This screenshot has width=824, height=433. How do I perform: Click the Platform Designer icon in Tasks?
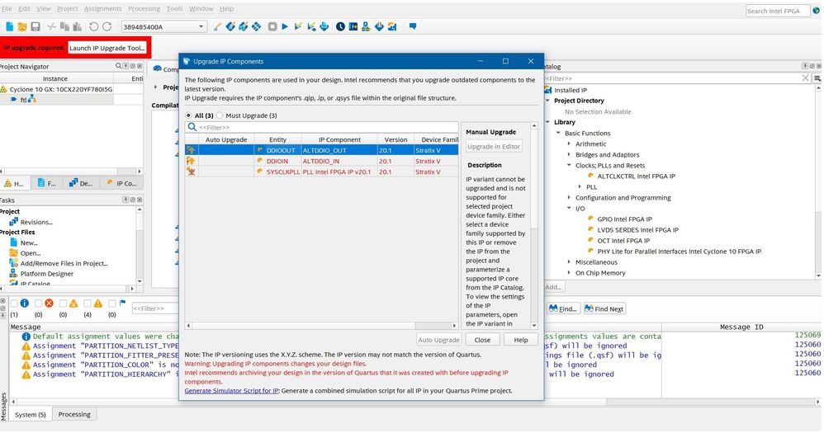(13, 274)
